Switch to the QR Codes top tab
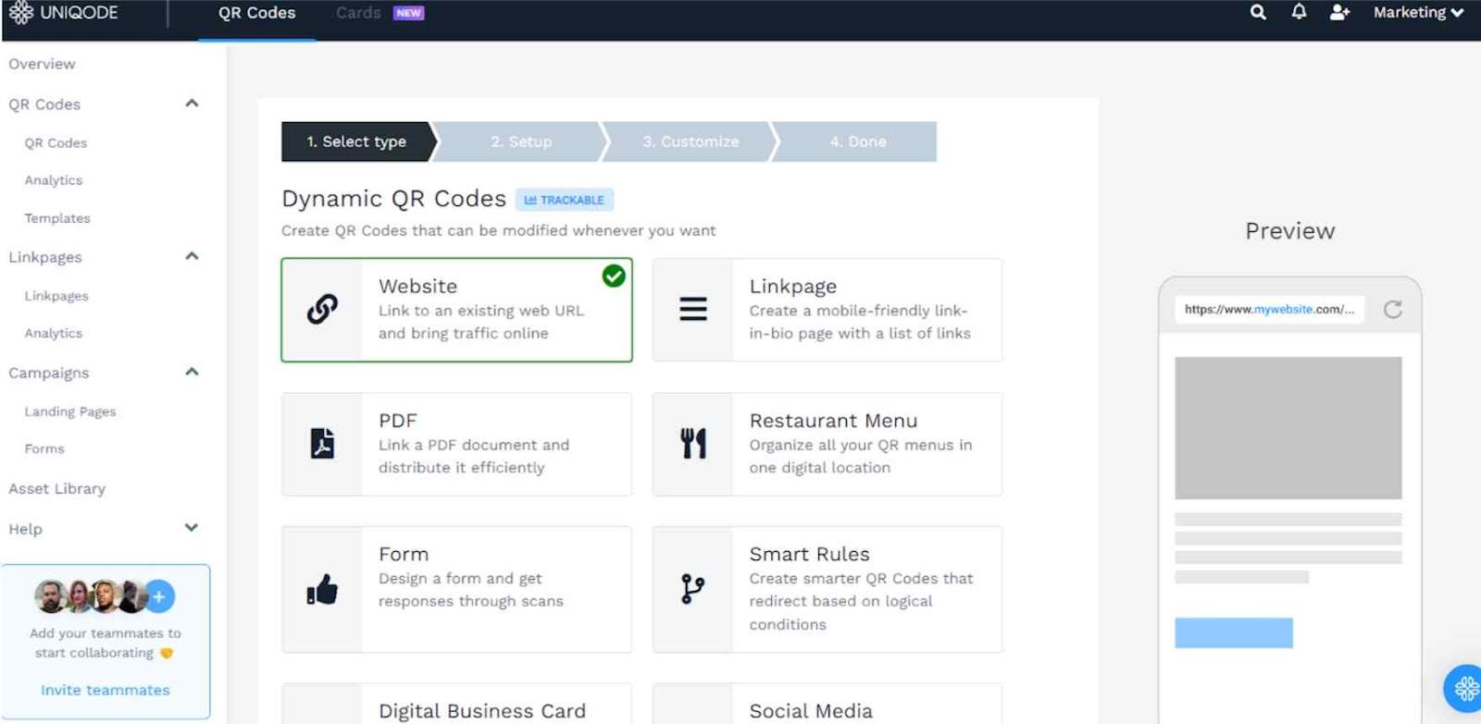Screen dimensions: 1481x724 click(256, 13)
